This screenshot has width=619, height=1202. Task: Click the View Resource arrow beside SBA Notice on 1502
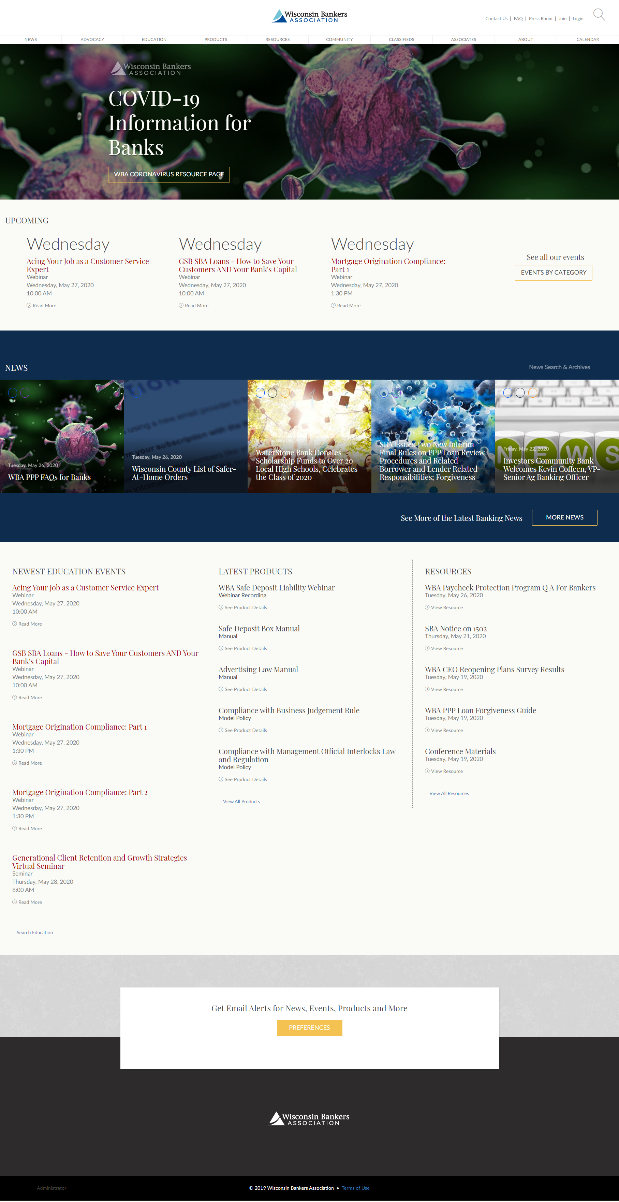click(427, 648)
